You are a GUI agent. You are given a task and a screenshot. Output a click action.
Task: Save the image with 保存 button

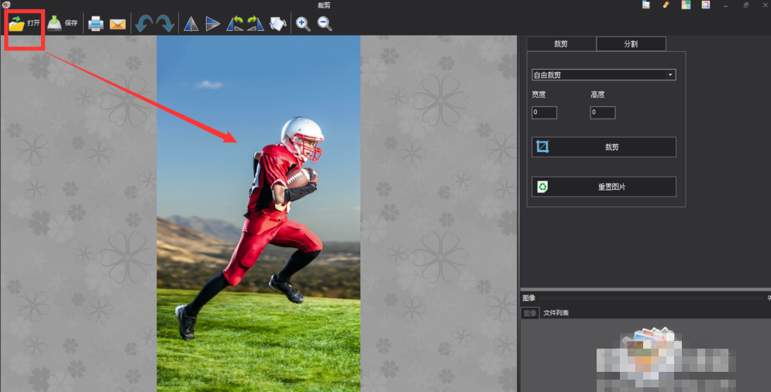tap(63, 23)
